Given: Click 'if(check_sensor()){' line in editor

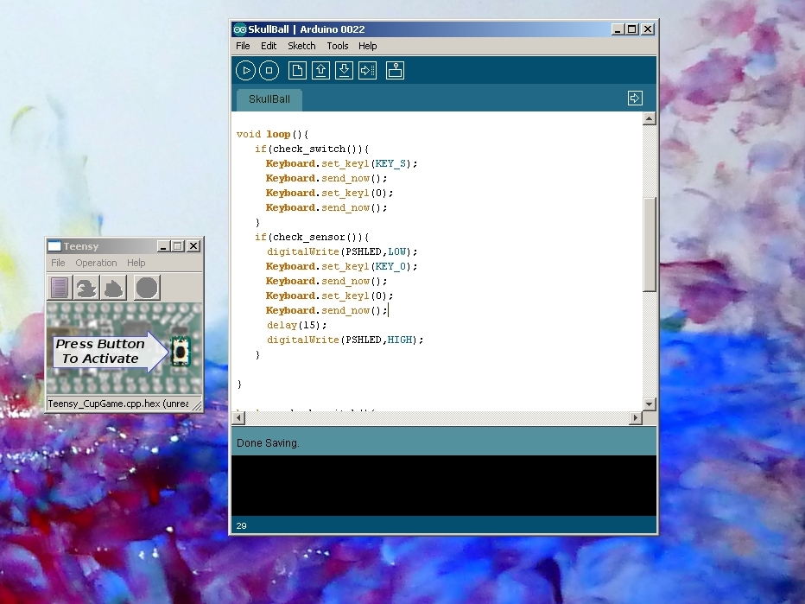Looking at the screenshot, I should (x=312, y=237).
